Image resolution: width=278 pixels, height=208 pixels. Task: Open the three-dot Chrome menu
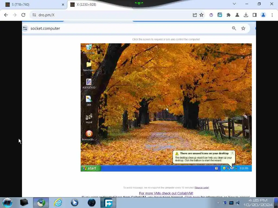pyautogui.click(x=272, y=15)
